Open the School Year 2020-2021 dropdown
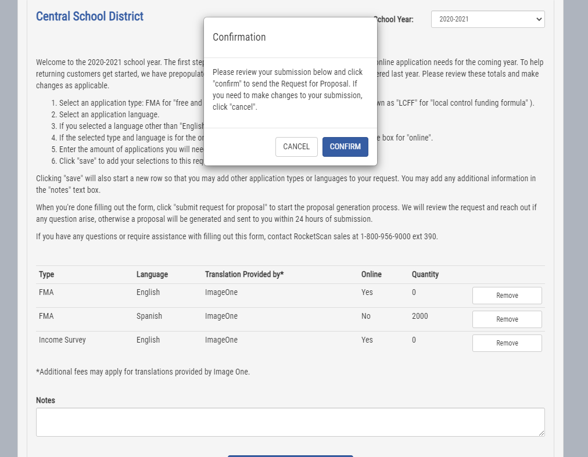Screen dimensions: 588x457 click(487, 19)
